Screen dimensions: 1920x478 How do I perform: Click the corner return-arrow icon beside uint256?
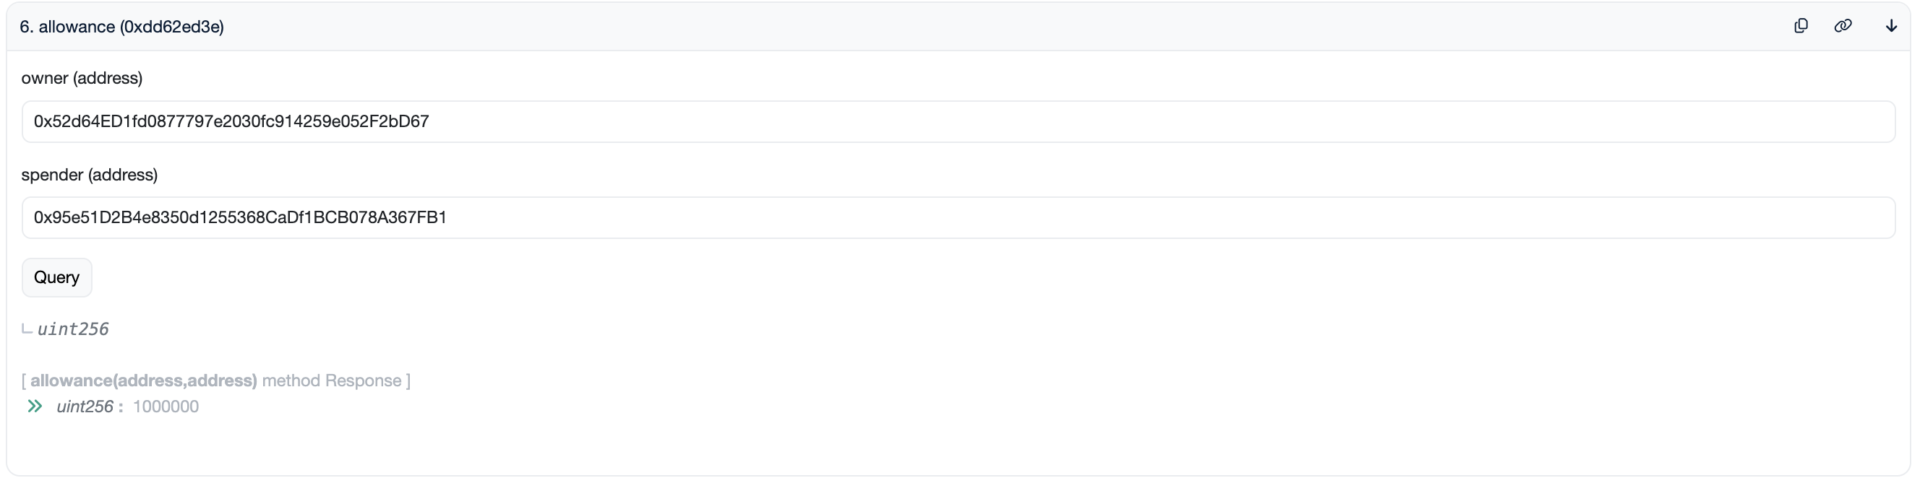[x=27, y=329]
